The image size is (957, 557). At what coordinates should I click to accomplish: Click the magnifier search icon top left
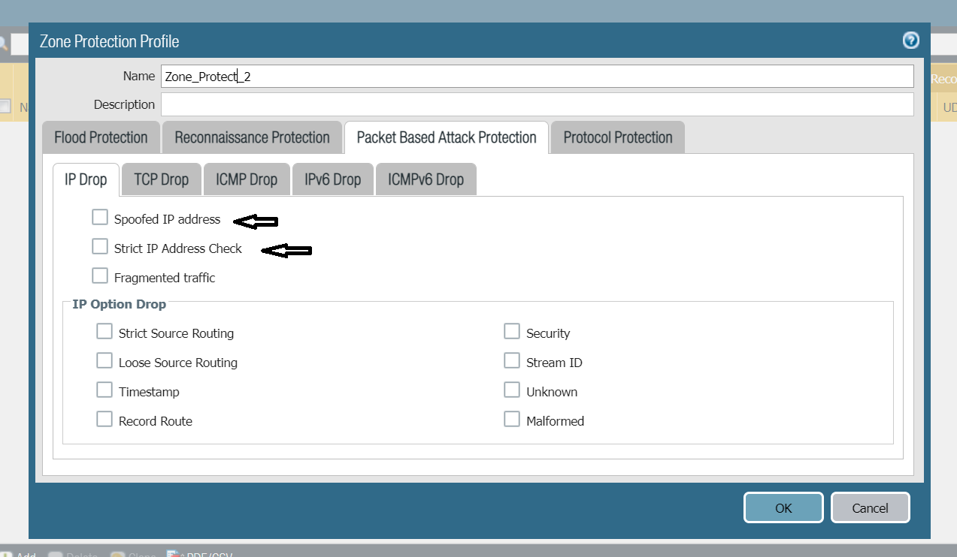coord(5,44)
